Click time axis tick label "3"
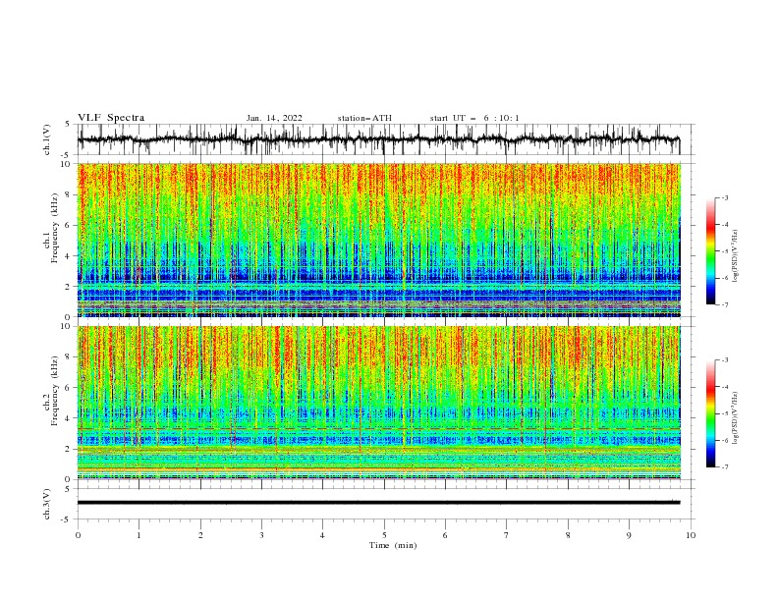Image resolution: width=778 pixels, height=601 pixels. pyautogui.click(x=261, y=535)
